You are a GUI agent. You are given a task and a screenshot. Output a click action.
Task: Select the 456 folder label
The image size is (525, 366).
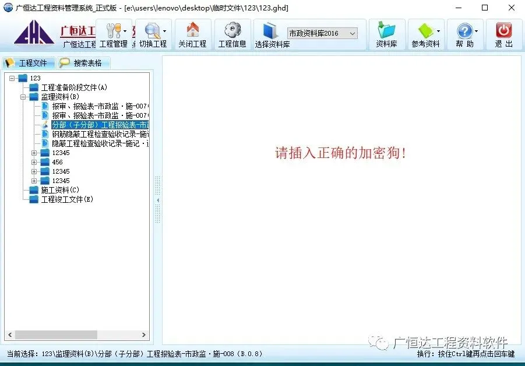coord(57,162)
